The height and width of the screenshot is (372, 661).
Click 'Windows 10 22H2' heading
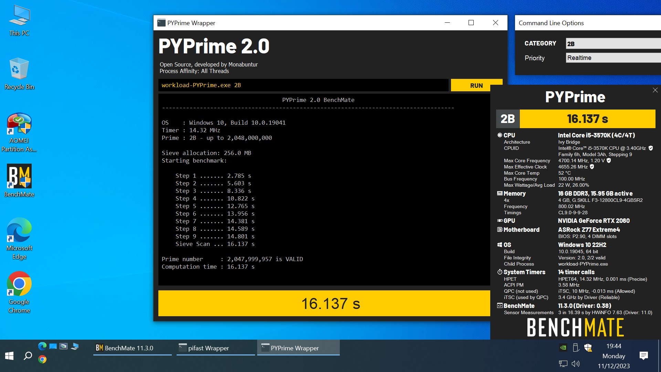[x=582, y=245]
